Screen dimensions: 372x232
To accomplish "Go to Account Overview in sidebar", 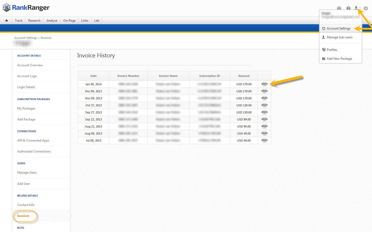I will coord(30,65).
